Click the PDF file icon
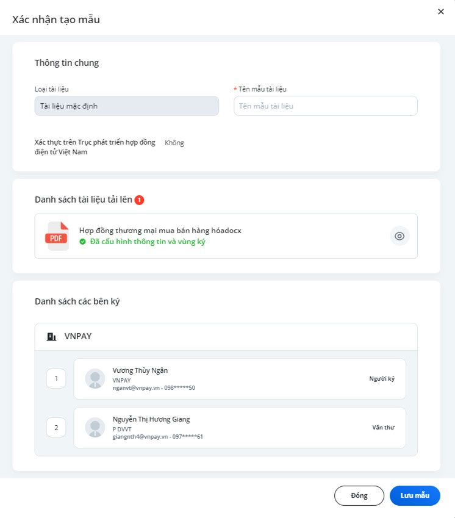Viewport: 455px width, 518px height. [57, 236]
